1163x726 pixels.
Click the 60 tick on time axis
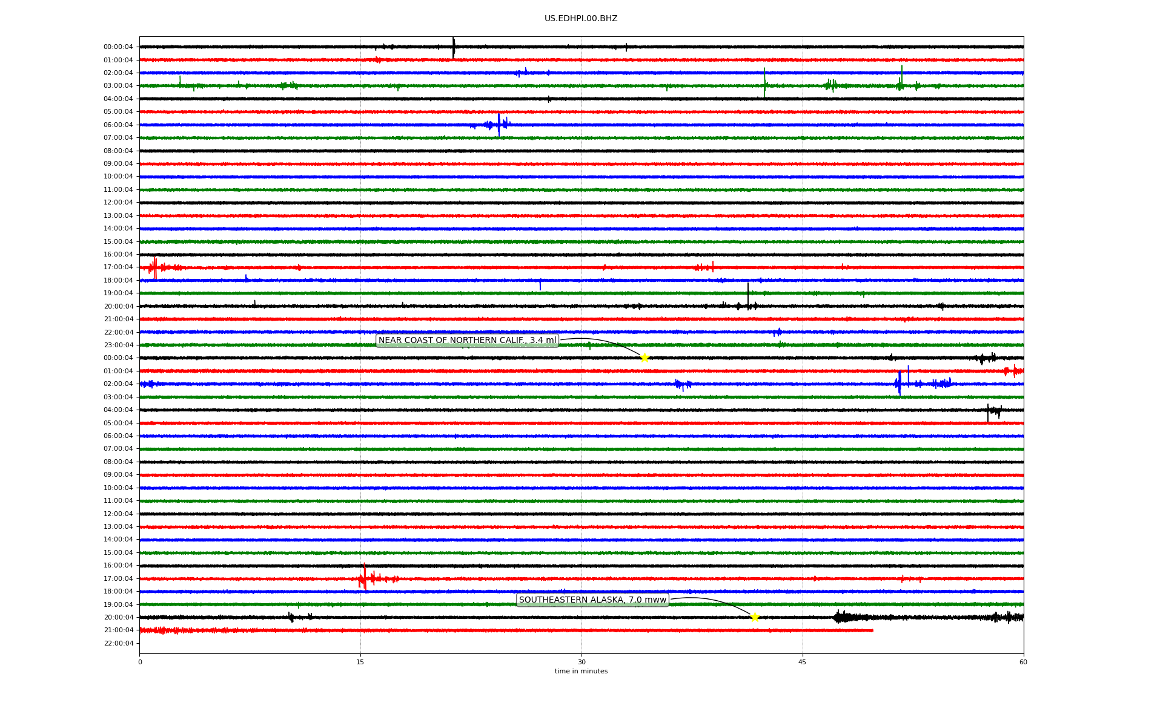click(x=1023, y=662)
